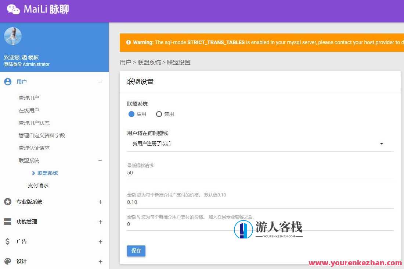The image size is (404, 269).
Task: Click the 保存 button
Action: [136, 251]
